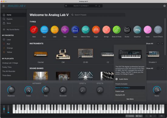Select the Sequence type icon
This screenshot has width=167, height=118.
point(137,30)
